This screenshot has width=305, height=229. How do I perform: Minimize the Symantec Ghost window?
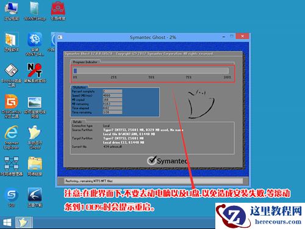pos(224,37)
